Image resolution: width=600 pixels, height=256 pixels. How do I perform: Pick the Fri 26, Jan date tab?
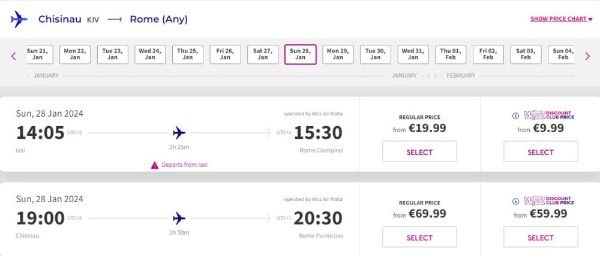coord(225,54)
